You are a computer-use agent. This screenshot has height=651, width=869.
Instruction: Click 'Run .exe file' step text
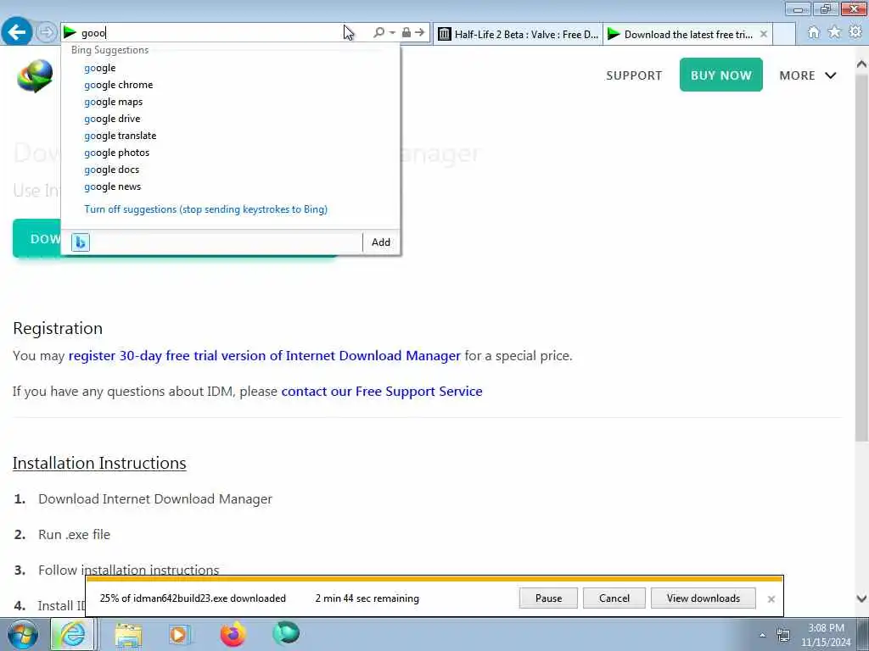(x=75, y=534)
